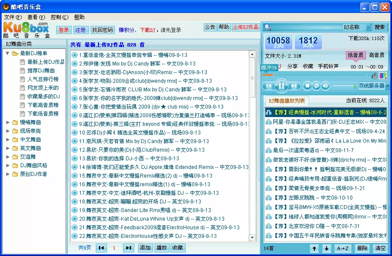392x256 pixels.
Task: Click play icon beside track 12 易欣
Action: click(74, 150)
